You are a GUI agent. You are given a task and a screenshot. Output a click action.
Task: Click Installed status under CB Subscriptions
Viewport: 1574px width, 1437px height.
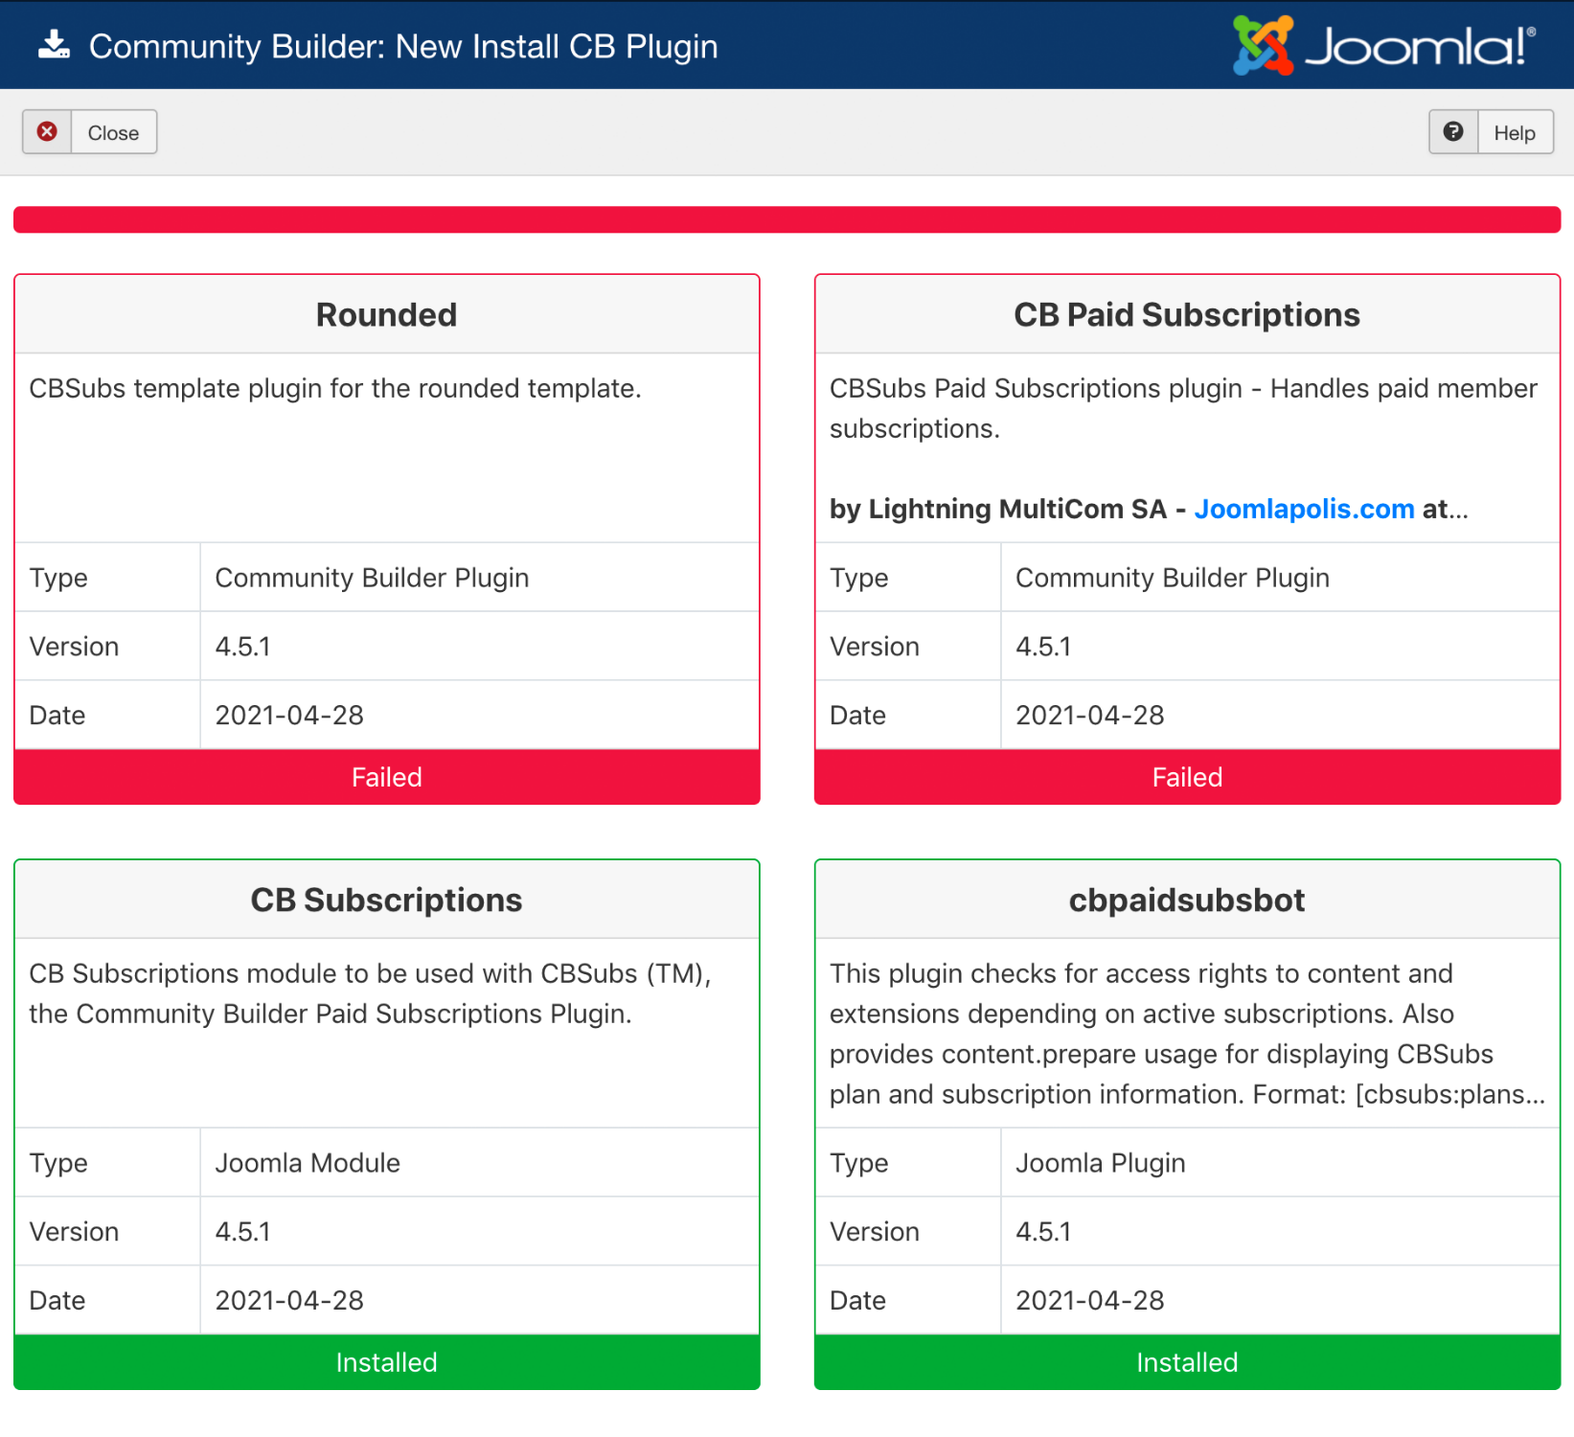coord(386,1362)
